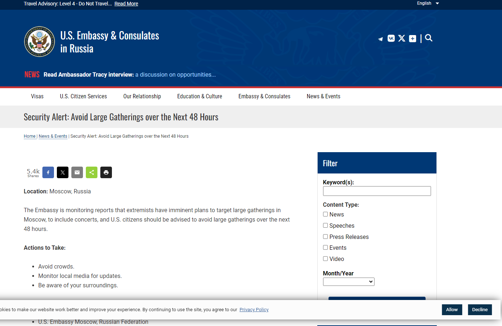Email this alert using envelope icon
This screenshot has width=502, height=326.
[x=77, y=172]
